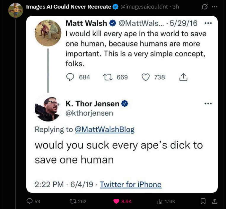The width and height of the screenshot is (226, 209).
Task: Open the more options menu on the main post
Action: [215, 7]
